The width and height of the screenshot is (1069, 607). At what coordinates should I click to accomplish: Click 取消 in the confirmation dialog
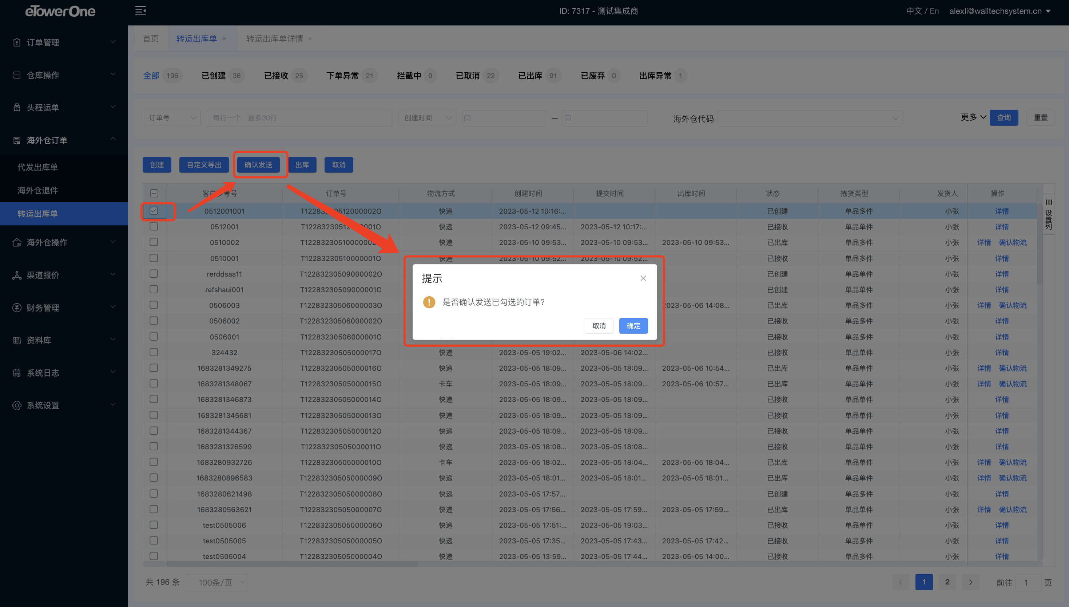599,326
